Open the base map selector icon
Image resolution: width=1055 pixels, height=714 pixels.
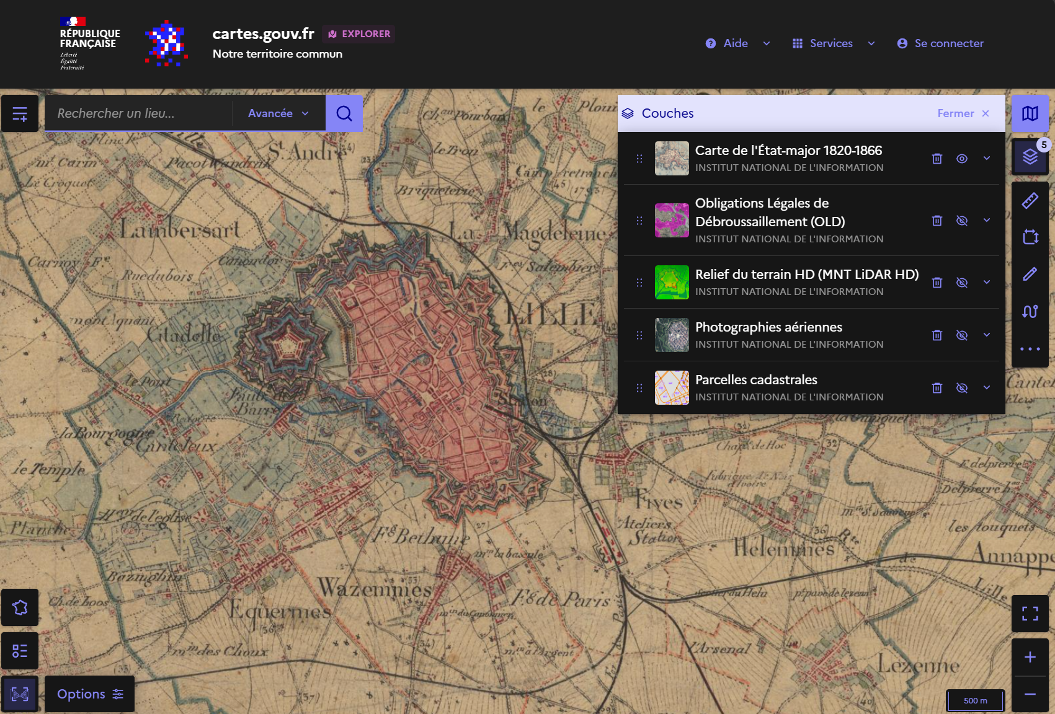[1030, 113]
